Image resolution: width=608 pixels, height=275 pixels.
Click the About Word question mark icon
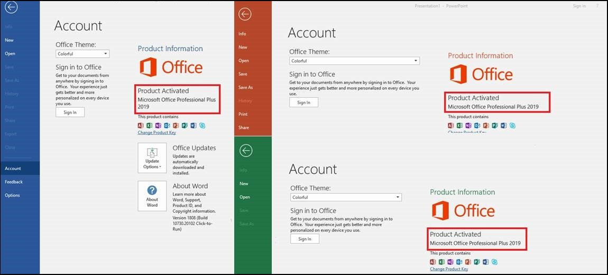click(x=152, y=190)
